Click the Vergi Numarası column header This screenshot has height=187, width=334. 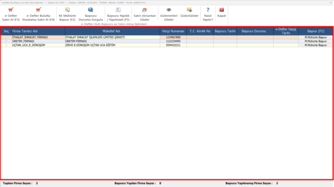(173, 31)
